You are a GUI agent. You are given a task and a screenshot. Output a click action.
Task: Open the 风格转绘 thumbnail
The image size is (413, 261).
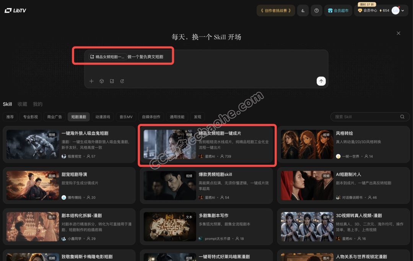point(307,144)
